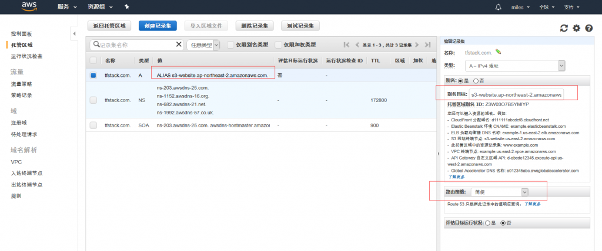The image size is (602, 251).
Task: Open VPC in the sidebar
Action: click(x=16, y=162)
